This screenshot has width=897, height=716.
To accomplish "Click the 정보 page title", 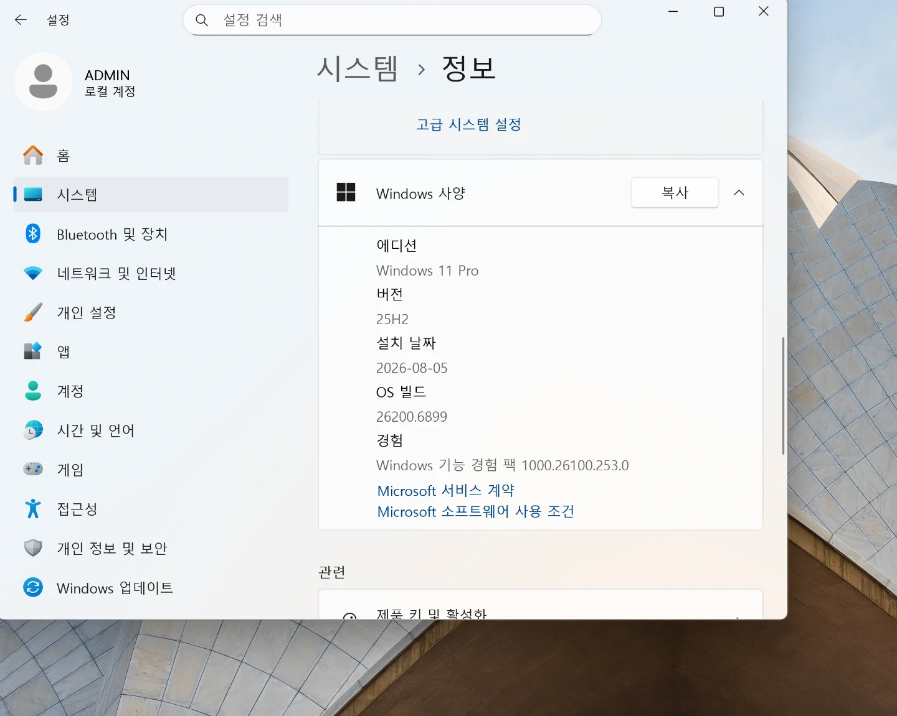I will 469,68.
